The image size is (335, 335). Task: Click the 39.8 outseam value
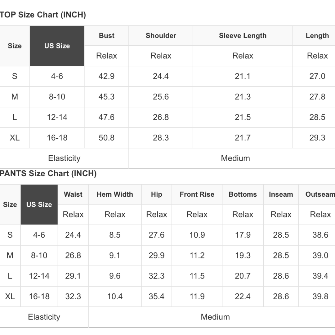coord(320,297)
